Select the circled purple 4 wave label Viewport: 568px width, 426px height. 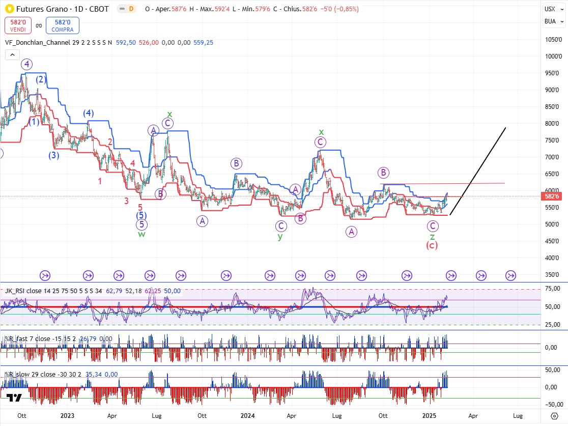27,65
